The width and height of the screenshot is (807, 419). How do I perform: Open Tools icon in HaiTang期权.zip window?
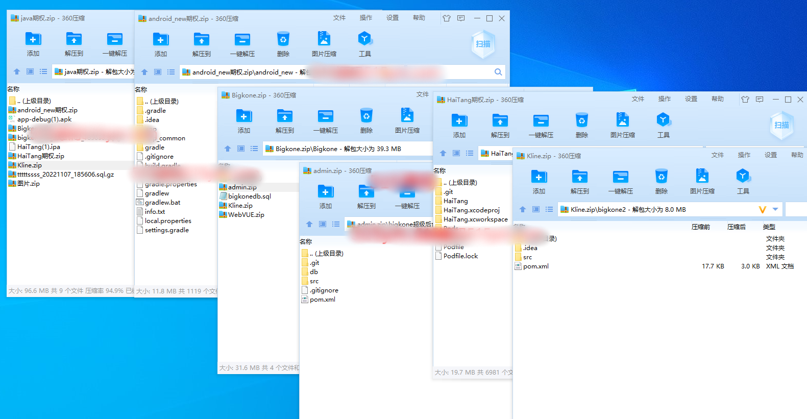[x=663, y=121]
